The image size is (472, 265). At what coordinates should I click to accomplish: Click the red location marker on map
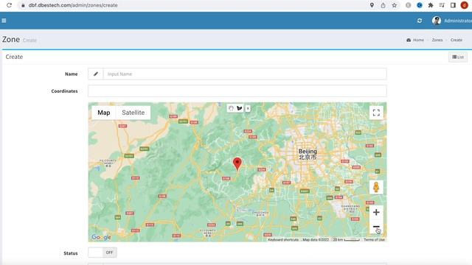tap(237, 164)
